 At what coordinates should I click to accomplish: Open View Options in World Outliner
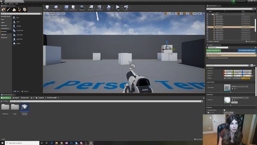click(x=251, y=41)
